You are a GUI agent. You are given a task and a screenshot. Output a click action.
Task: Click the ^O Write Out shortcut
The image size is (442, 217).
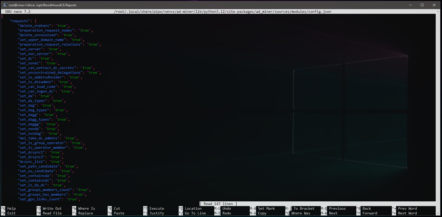tap(49, 209)
